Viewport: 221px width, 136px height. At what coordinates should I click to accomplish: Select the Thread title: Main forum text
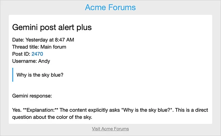click(39, 47)
